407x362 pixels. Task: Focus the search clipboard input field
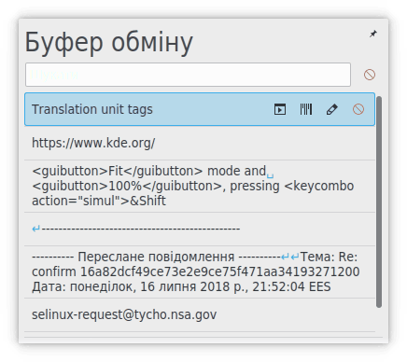(188, 75)
